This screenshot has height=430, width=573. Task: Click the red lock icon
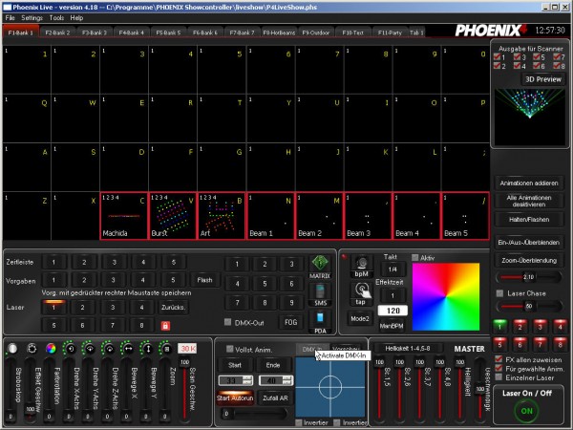pos(164,326)
